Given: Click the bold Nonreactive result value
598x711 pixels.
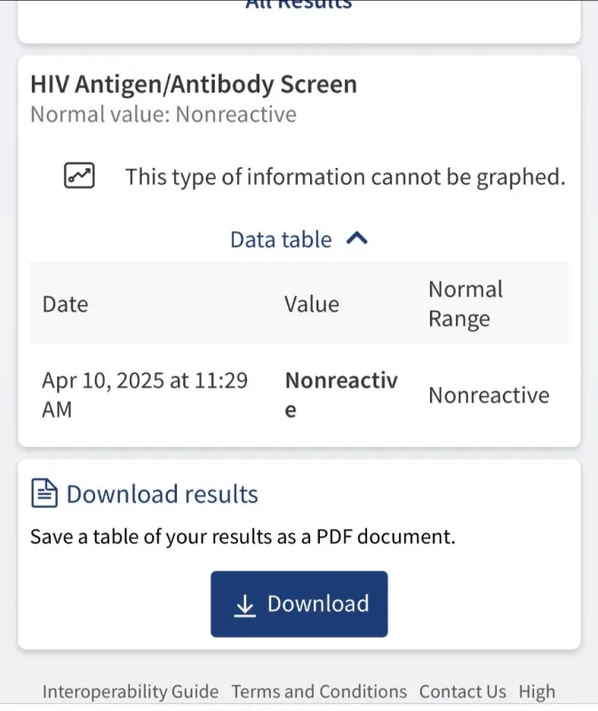Looking at the screenshot, I should tap(340, 395).
